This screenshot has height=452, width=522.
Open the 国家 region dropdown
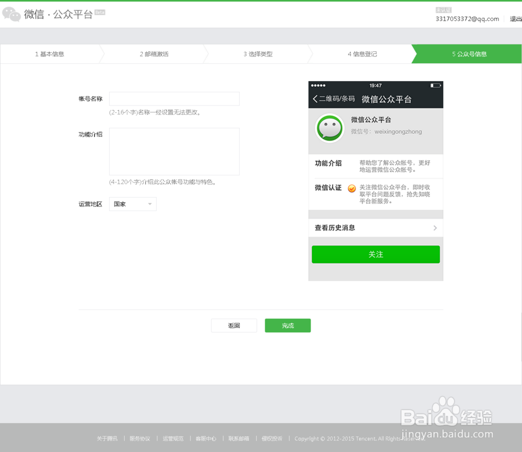(133, 204)
